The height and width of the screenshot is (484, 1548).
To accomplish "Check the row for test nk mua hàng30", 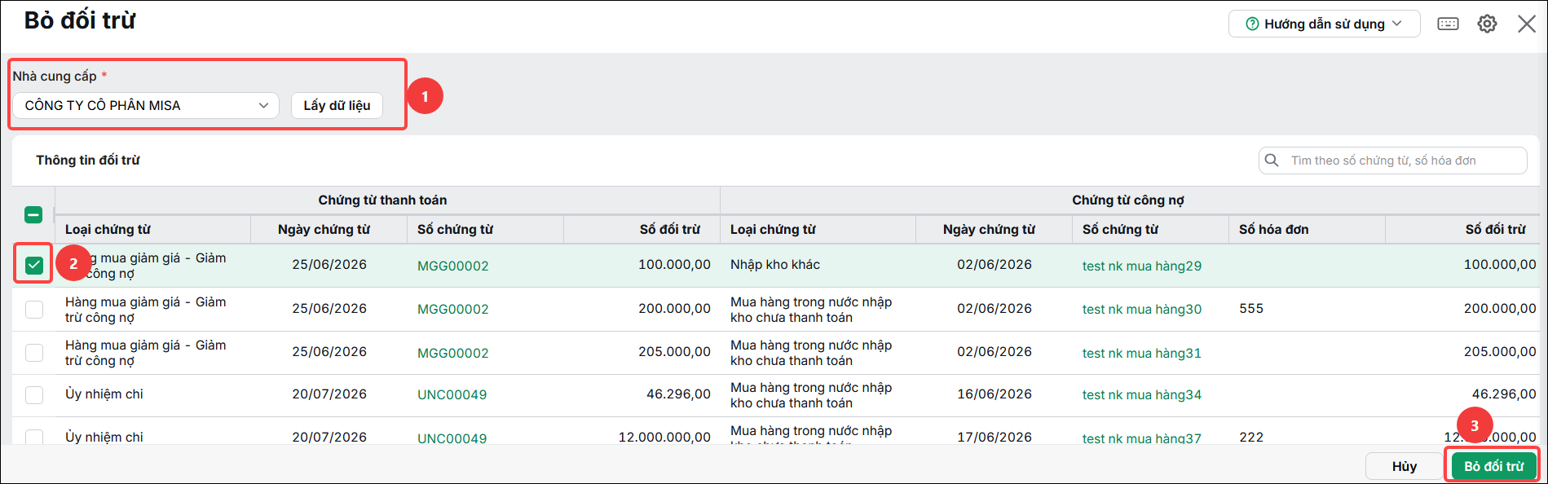I will (33, 309).
